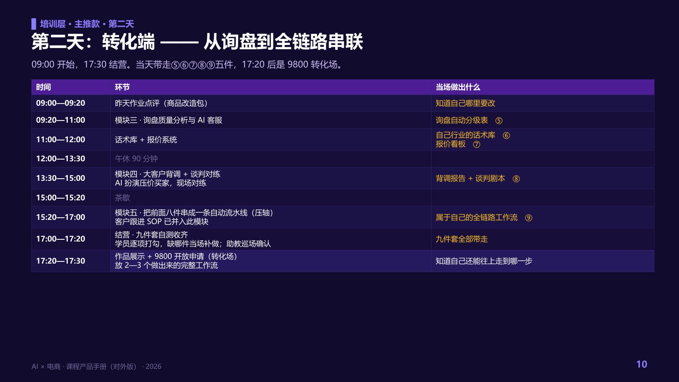
Task: Click the 午休 90 分钟 row
Action: click(x=342, y=159)
